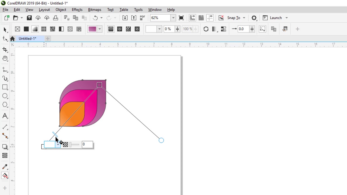The height and width of the screenshot is (195, 347).
Task: Select the Transparency tool
Action: (x=5, y=155)
